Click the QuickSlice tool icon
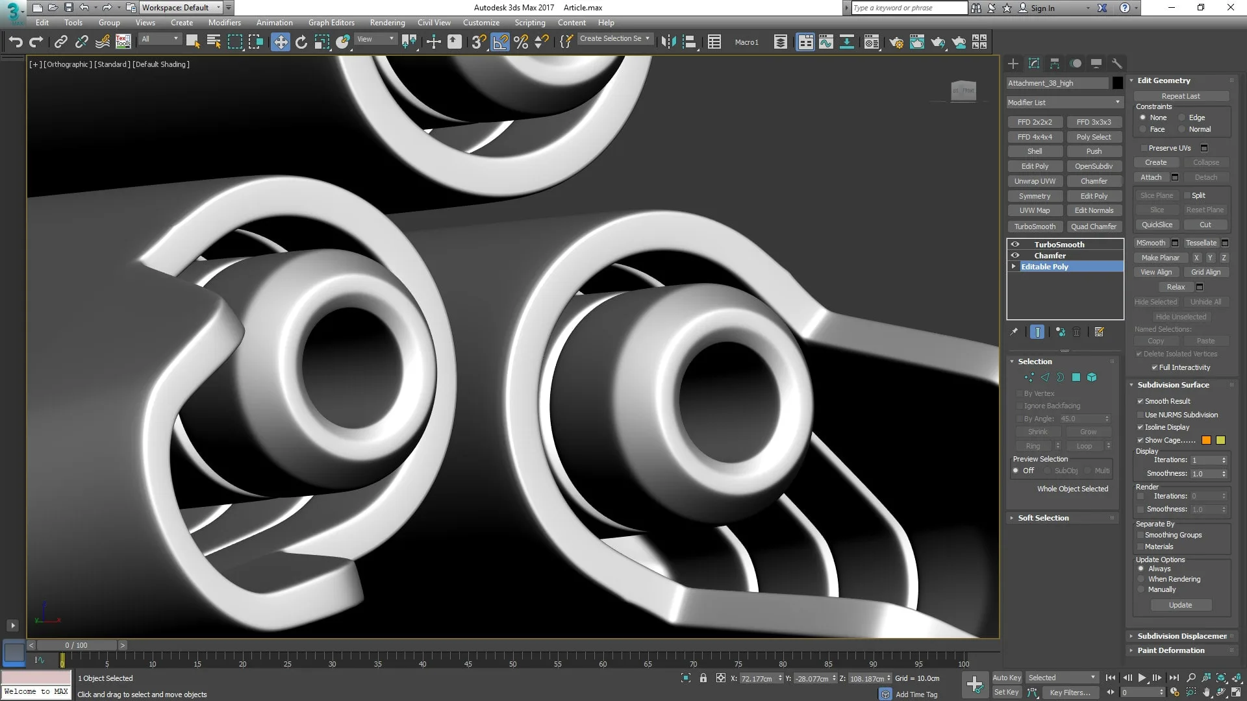This screenshot has height=701, width=1247. pyautogui.click(x=1157, y=224)
